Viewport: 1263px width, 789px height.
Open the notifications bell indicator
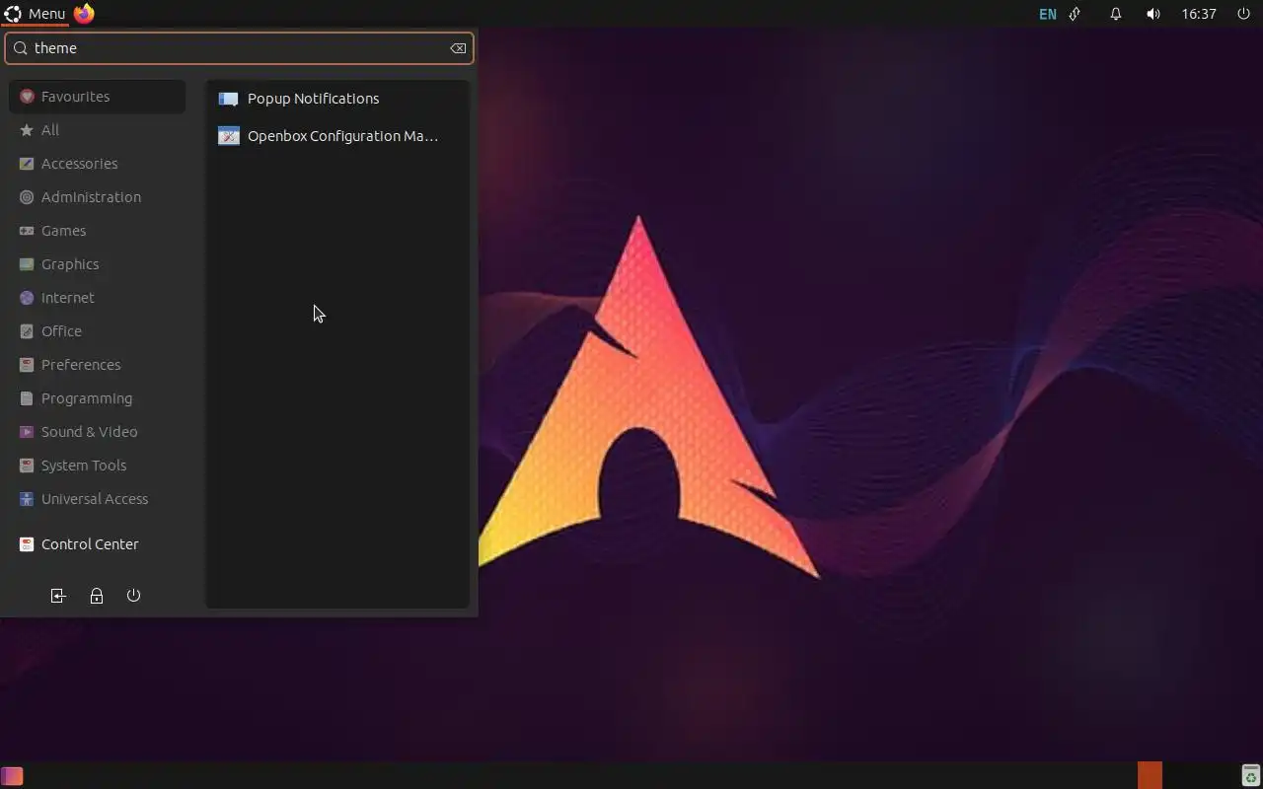pos(1116,14)
